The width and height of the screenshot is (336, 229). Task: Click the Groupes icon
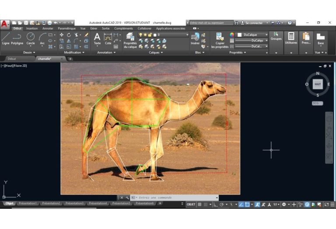[276, 36]
